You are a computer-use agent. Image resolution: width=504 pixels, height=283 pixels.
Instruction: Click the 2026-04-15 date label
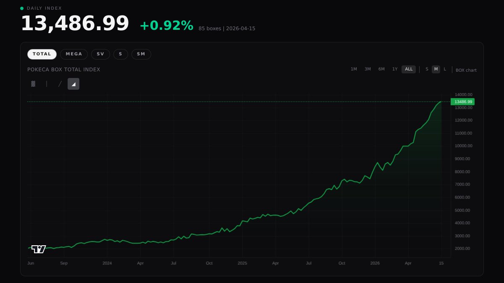pos(241,29)
